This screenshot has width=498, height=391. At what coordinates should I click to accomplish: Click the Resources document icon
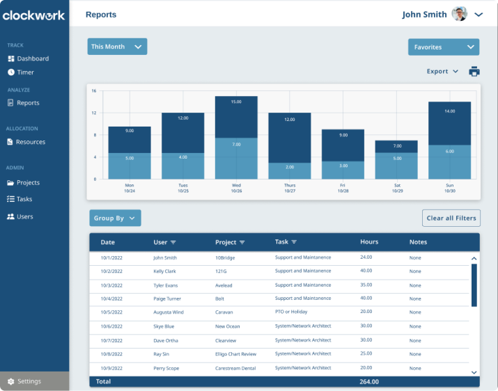point(10,142)
